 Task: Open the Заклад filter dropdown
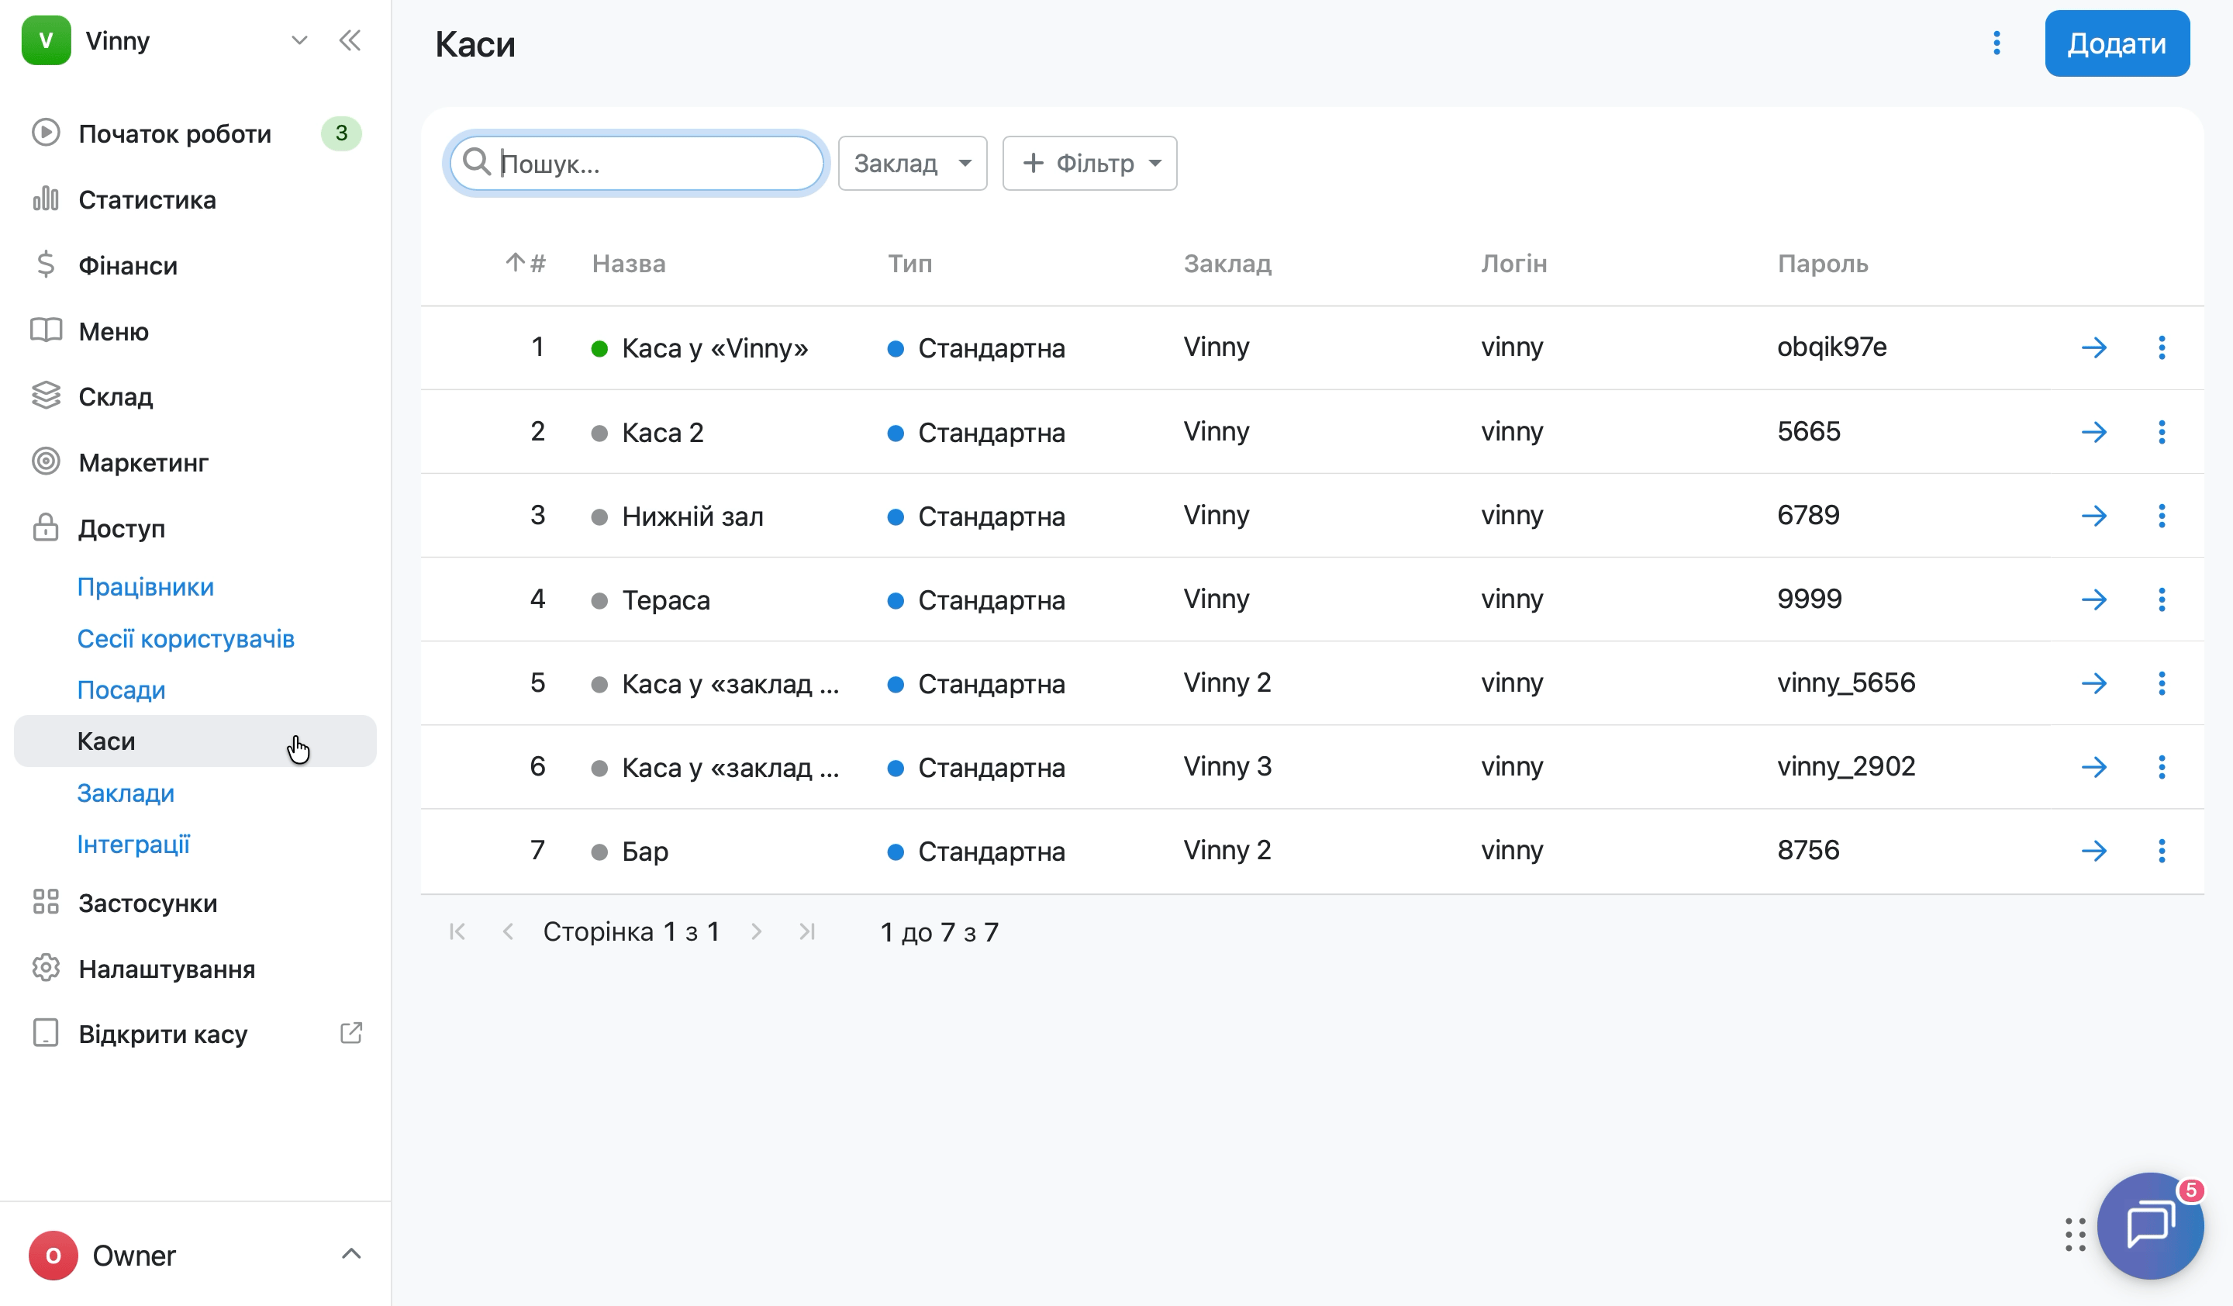[x=912, y=163]
